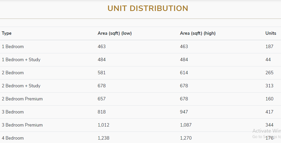
Task: Click the Type column header
Action: click(7, 33)
